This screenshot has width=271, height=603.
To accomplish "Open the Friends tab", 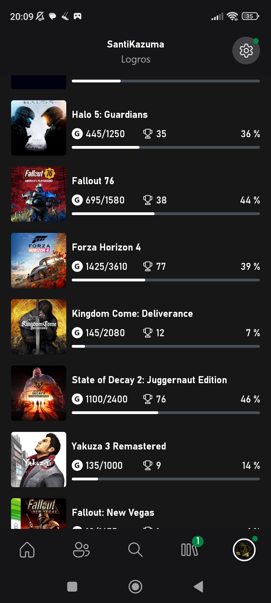I will tap(81, 550).
